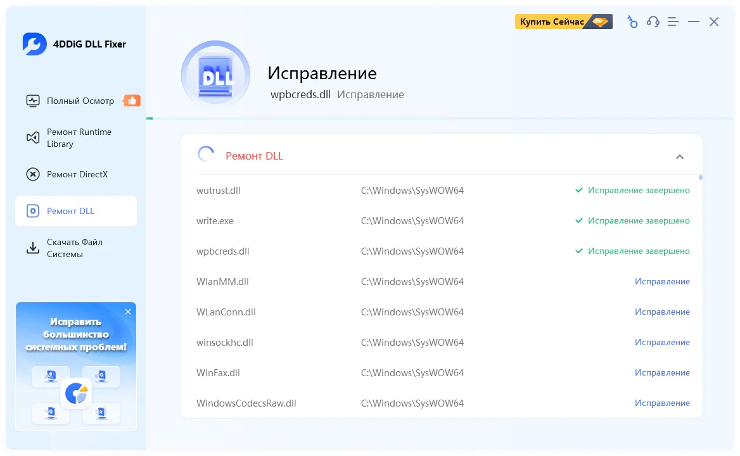Click Исправление link for WLanConn.dll
Viewport: 740px width, 456px height.
tap(662, 312)
